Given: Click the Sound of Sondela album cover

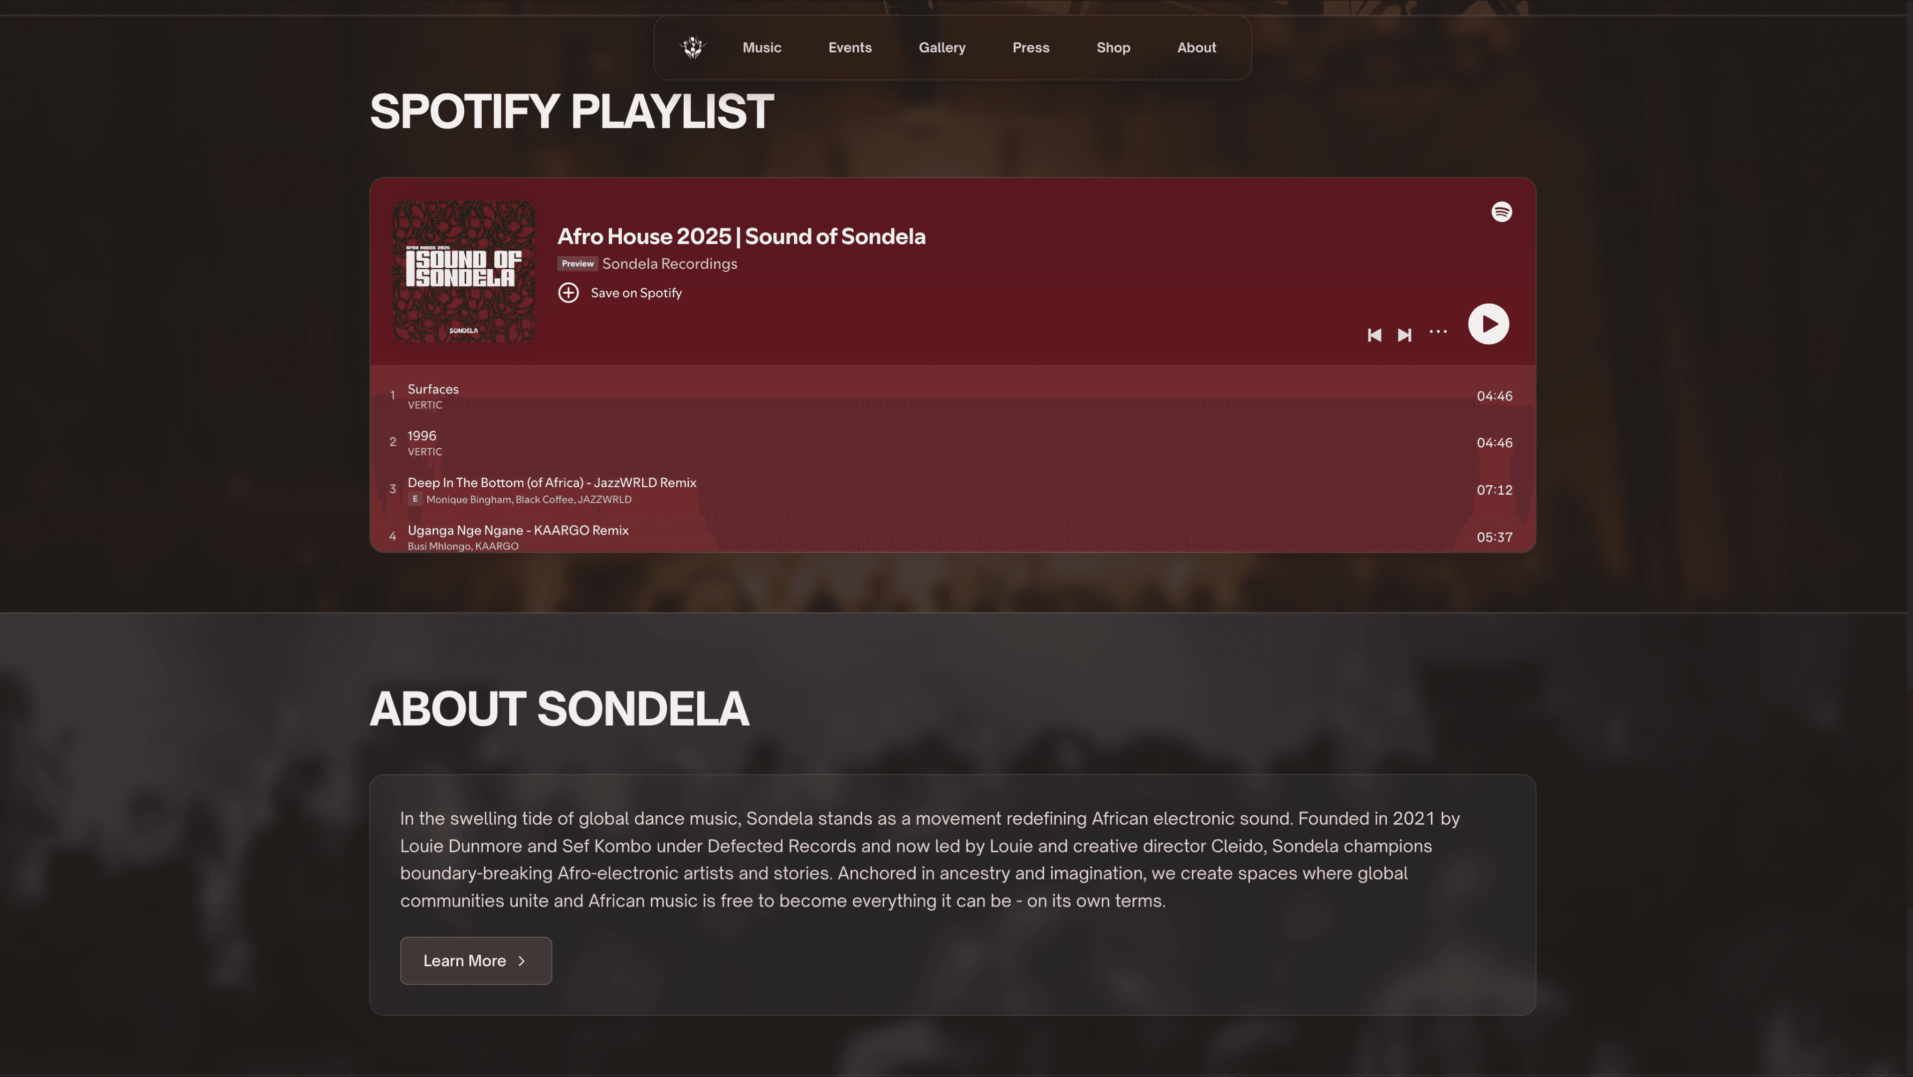Looking at the screenshot, I should pyautogui.click(x=463, y=272).
